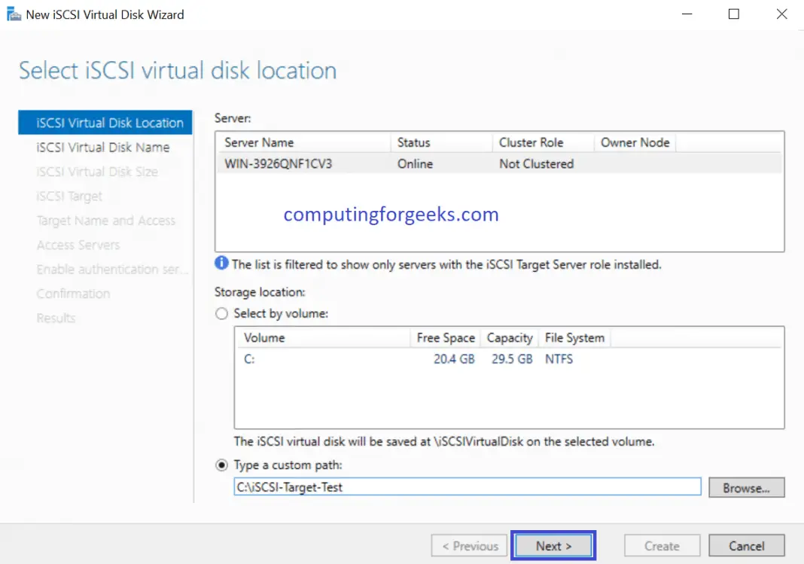The width and height of the screenshot is (804, 564).
Task: Click the File System column header
Action: coord(574,337)
